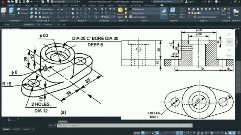Expand the Modeling panel
This screenshot has width=241, height=135.
[x=15, y=21]
